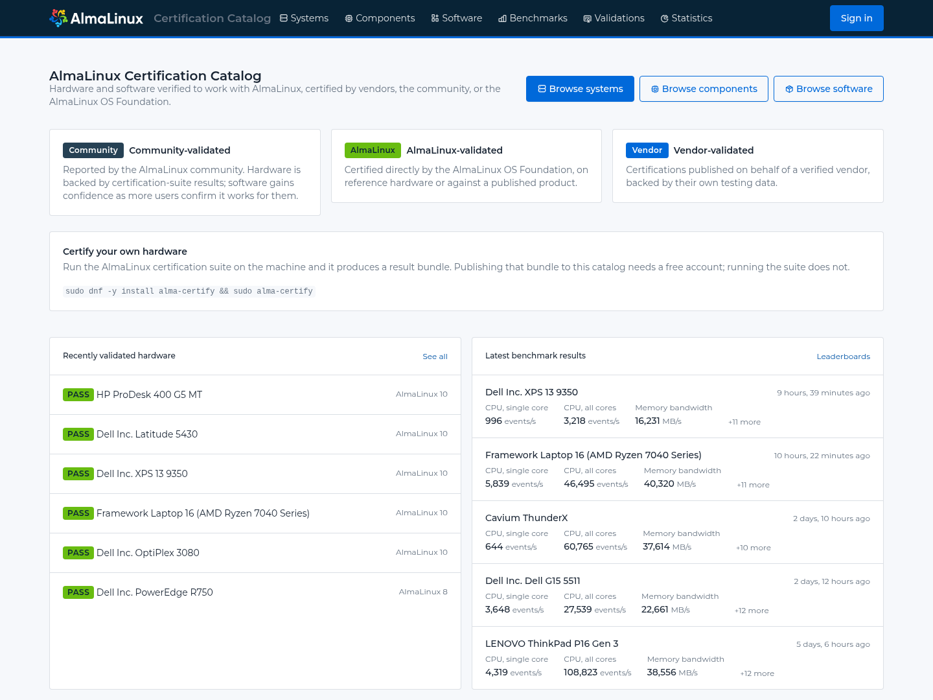The width and height of the screenshot is (933, 700).
Task: Click the Systems nav server icon
Action: [284, 18]
